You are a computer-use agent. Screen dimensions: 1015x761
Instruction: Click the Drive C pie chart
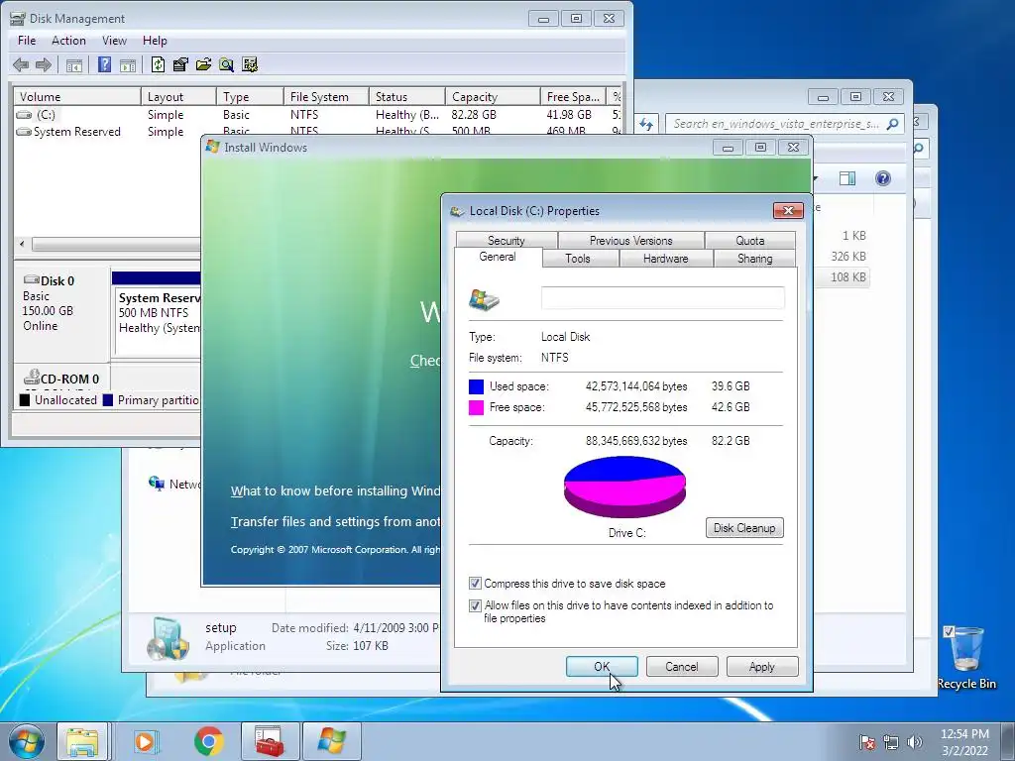click(x=624, y=487)
